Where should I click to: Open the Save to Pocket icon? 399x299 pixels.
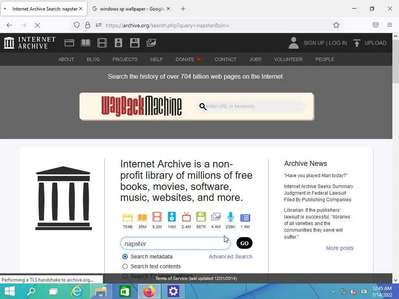coord(376,25)
